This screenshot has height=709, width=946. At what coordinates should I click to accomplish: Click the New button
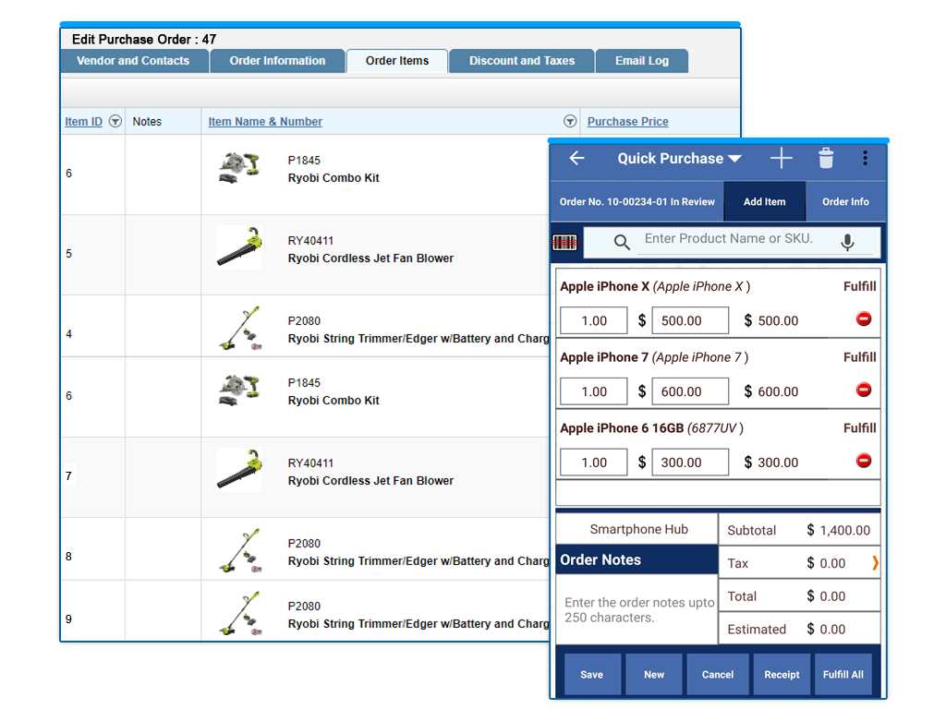[654, 675]
